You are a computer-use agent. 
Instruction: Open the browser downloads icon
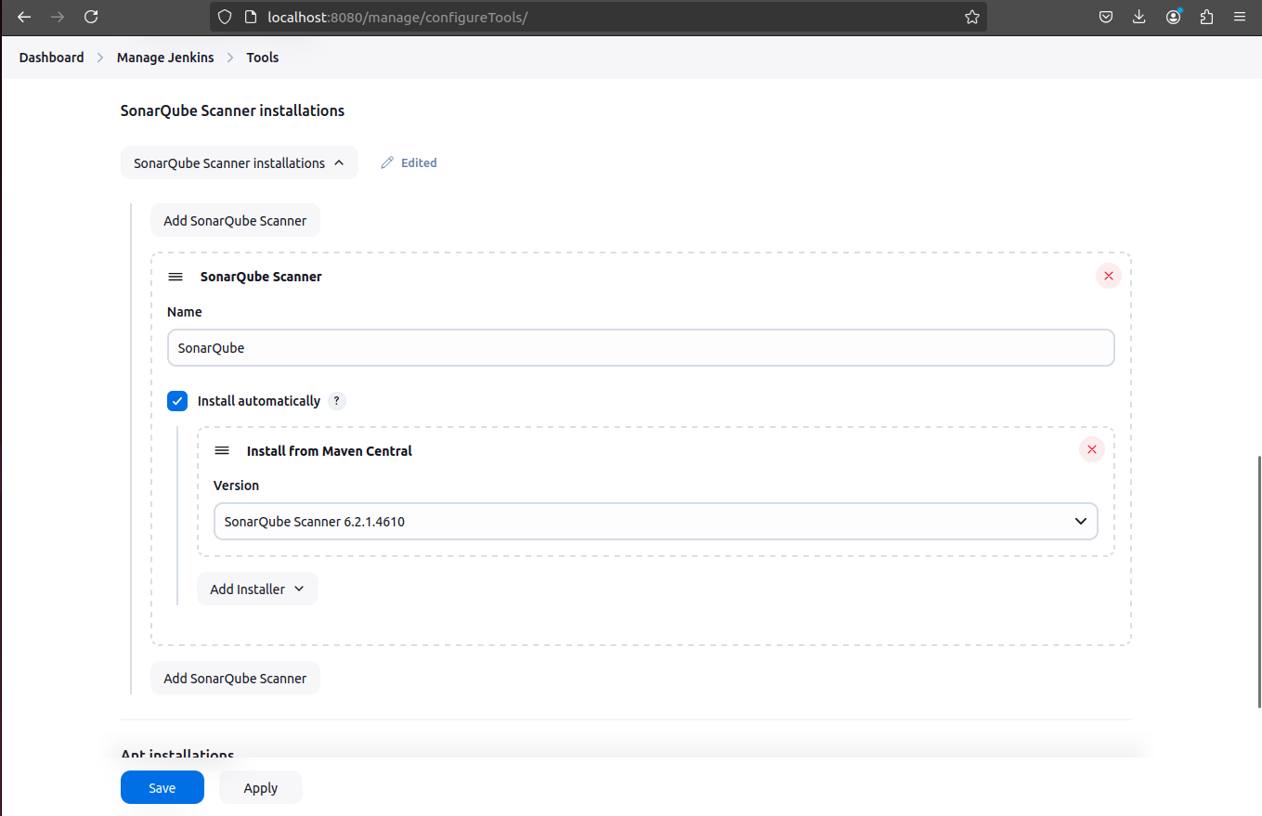click(1139, 17)
